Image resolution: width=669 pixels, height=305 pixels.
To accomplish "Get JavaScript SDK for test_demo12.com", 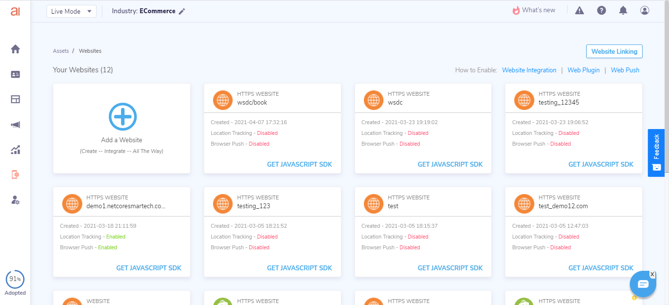I will [x=601, y=268].
